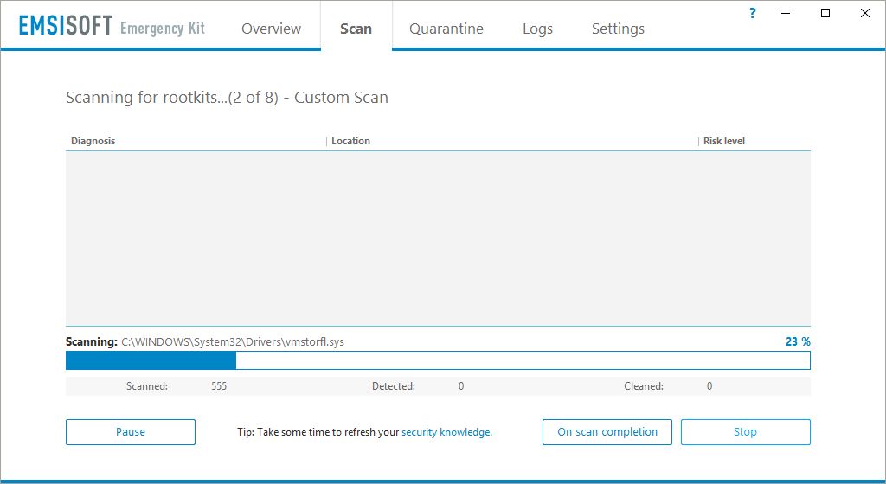Screen dimensions: 886x484
Task: Sort results by Location column
Action: pos(350,141)
